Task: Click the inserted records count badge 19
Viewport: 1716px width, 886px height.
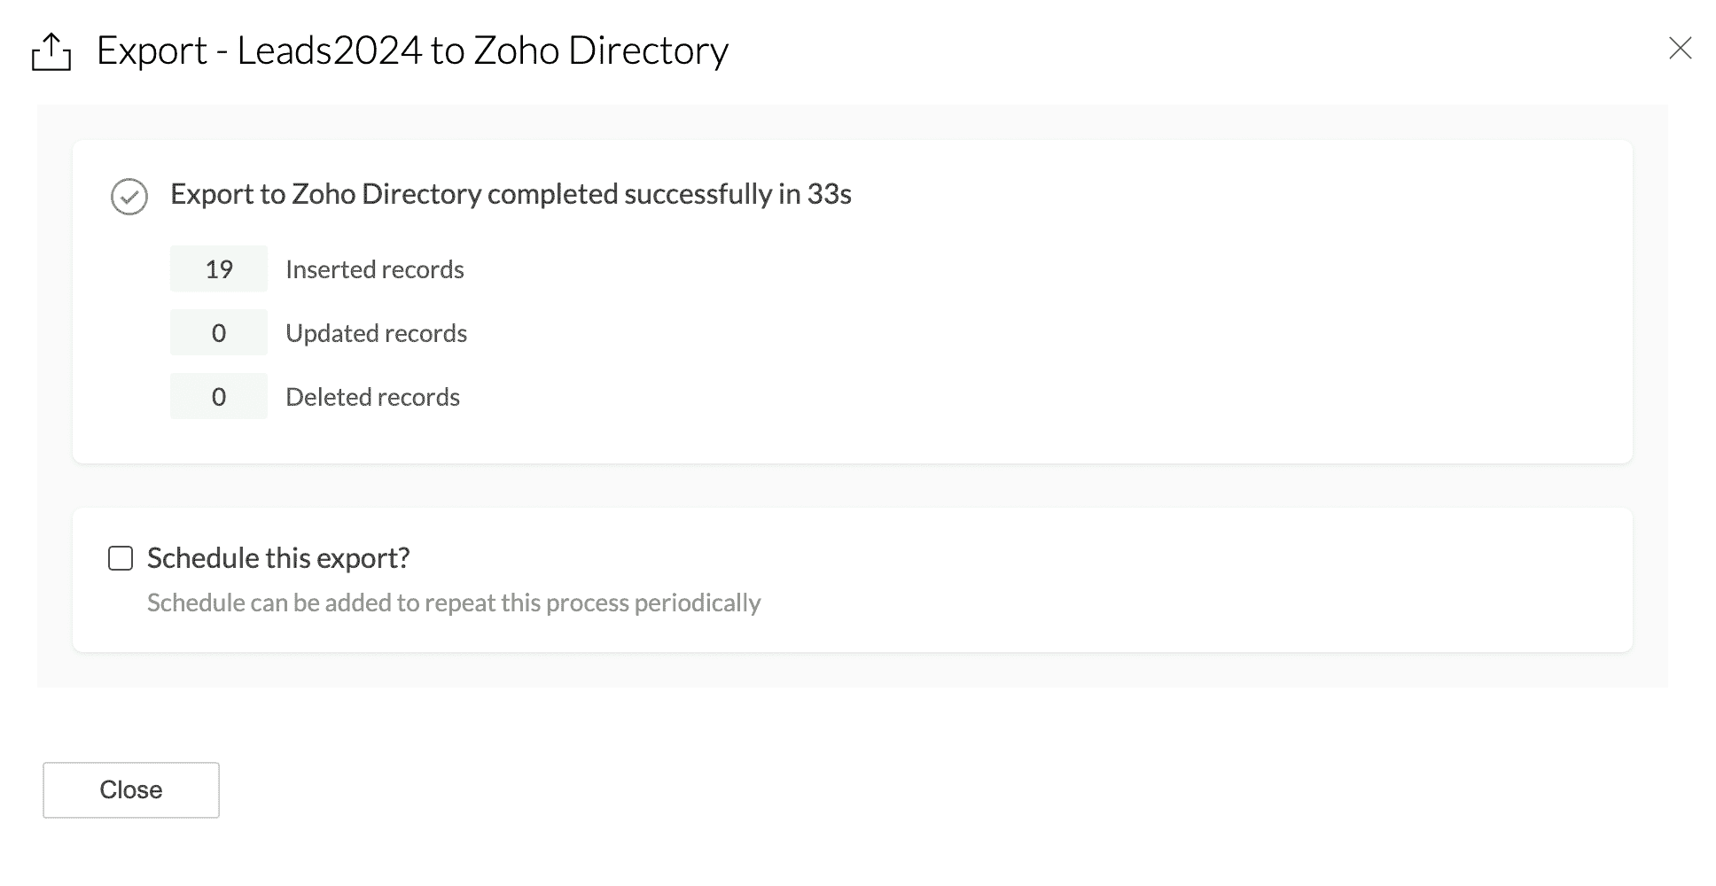Action: (x=219, y=269)
